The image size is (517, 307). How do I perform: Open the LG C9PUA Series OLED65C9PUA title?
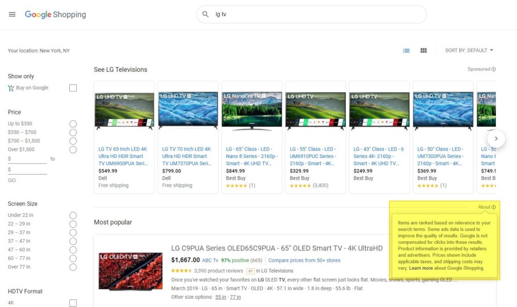[x=277, y=248]
